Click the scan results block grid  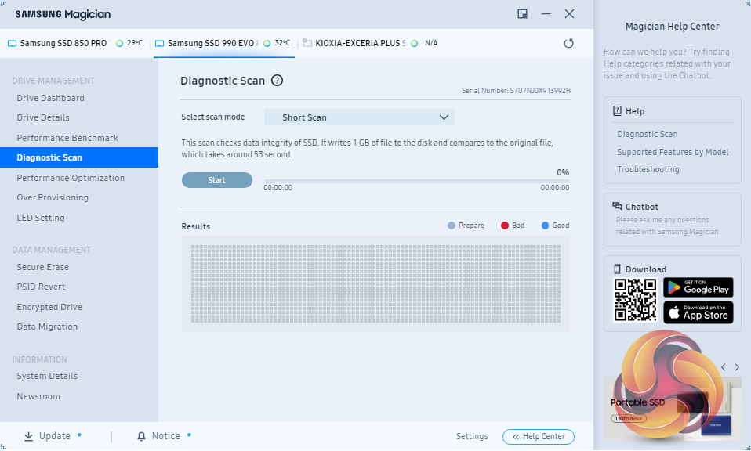[x=375, y=284]
